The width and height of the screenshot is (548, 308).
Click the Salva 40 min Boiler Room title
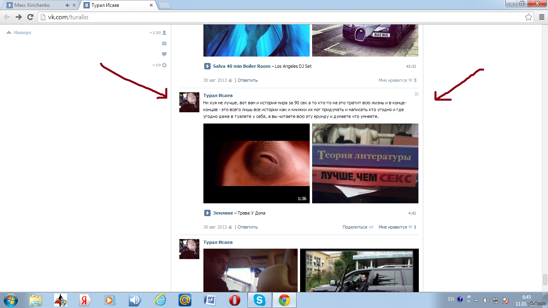pos(242,66)
